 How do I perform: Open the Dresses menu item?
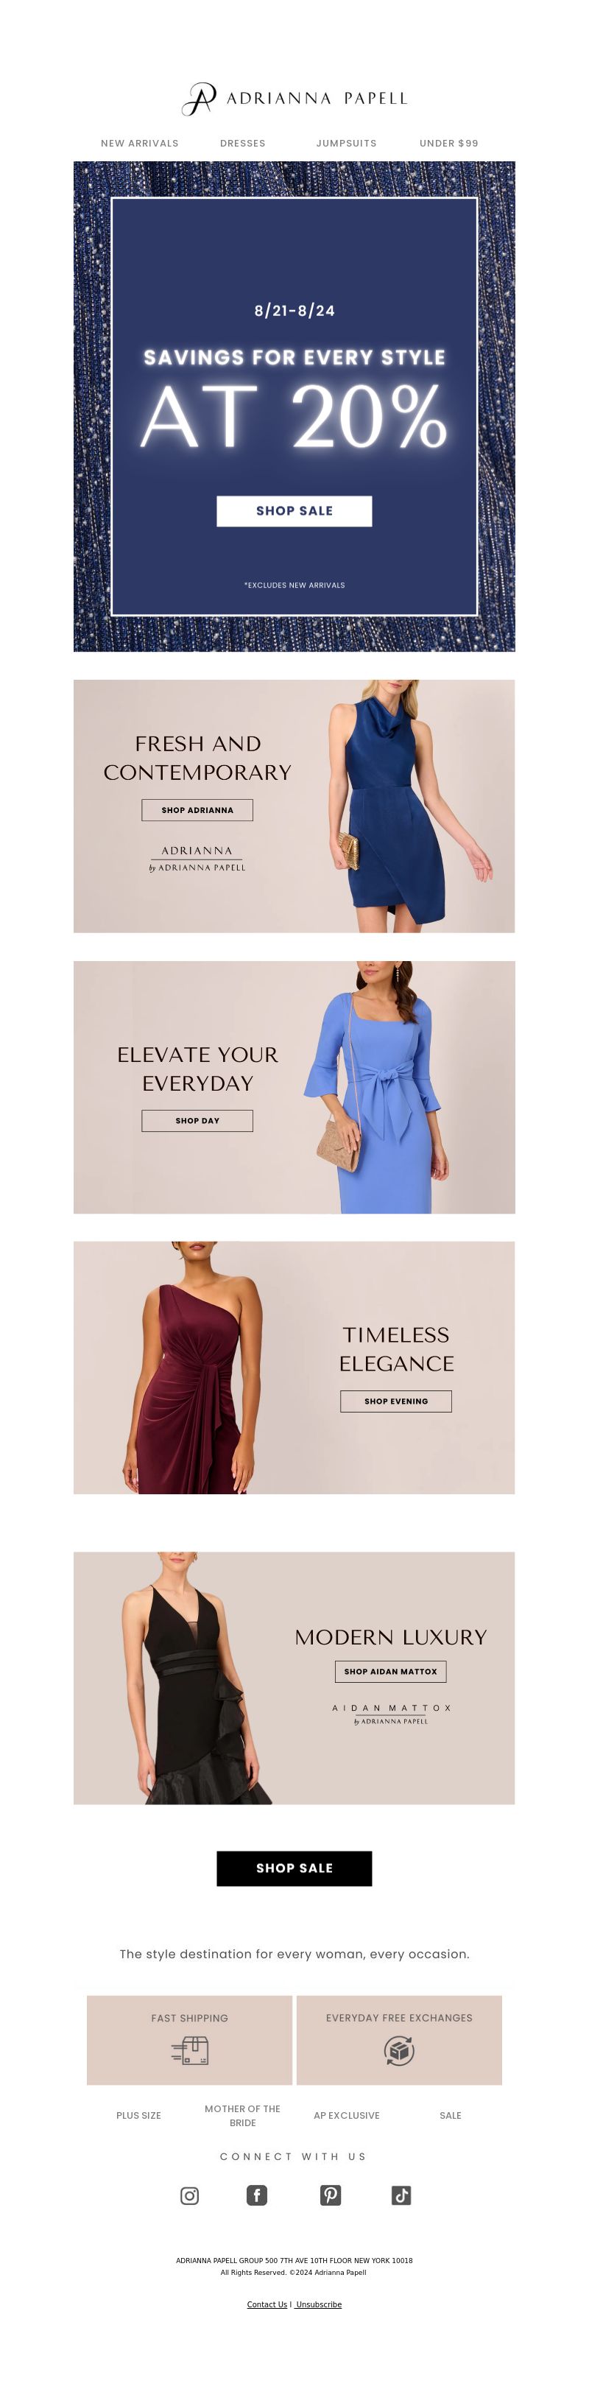click(x=242, y=143)
